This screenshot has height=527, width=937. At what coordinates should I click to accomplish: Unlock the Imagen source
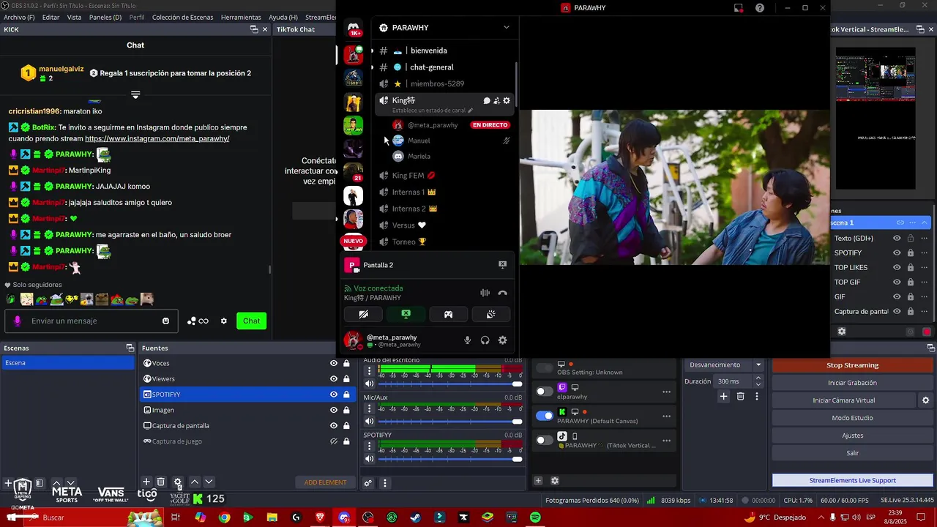(x=346, y=410)
